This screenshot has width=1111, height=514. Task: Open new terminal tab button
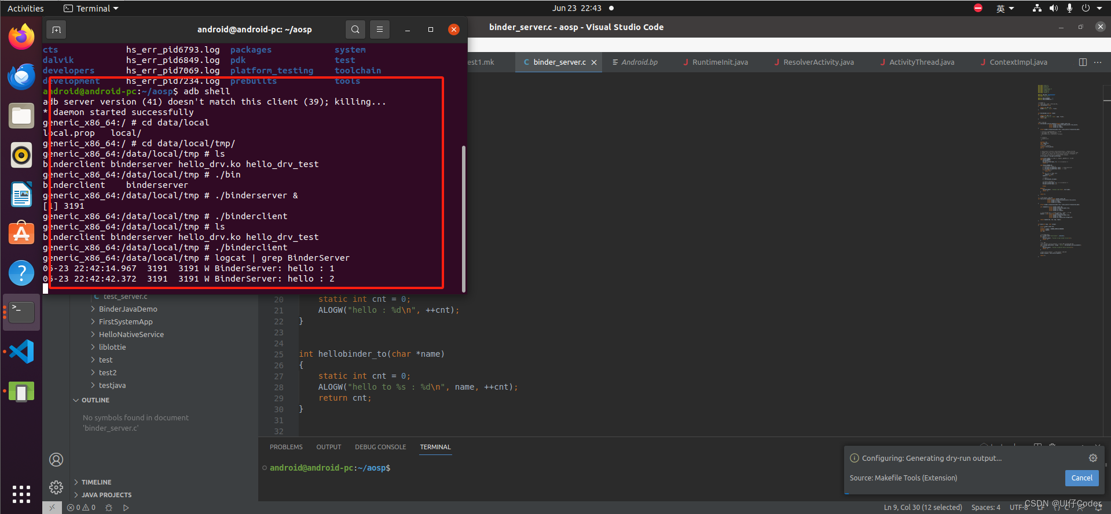[x=56, y=29]
